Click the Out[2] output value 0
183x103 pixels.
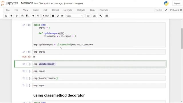pos(34,57)
